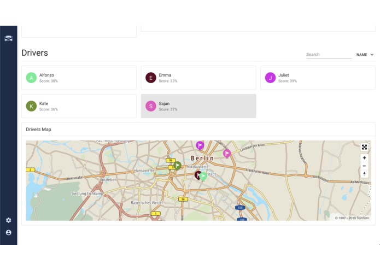Click the Bayerisches Viertel map label
This screenshot has width=380, height=270.
coord(147,203)
